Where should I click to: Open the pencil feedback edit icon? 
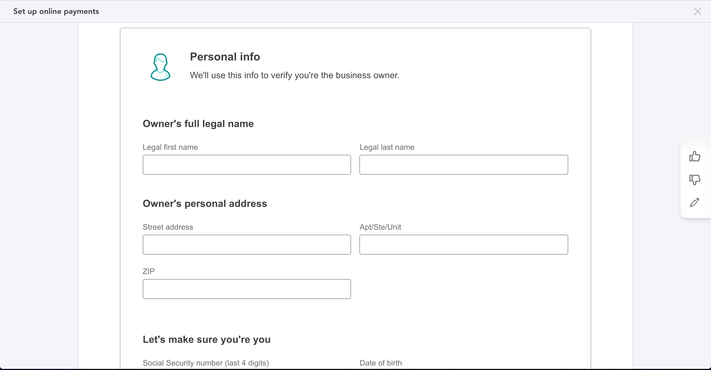pos(695,203)
